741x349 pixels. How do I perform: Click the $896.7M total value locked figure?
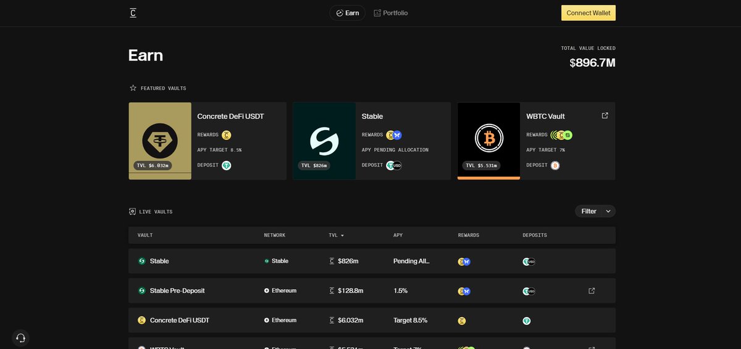[x=592, y=62]
